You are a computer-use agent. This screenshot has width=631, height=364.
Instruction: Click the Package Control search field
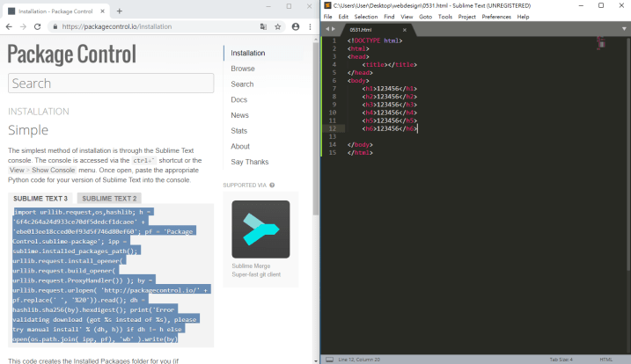click(x=111, y=84)
